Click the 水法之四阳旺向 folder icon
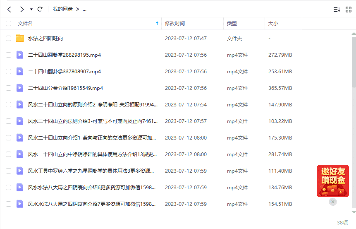The width and height of the screenshot is (356, 229). [x=20, y=39]
